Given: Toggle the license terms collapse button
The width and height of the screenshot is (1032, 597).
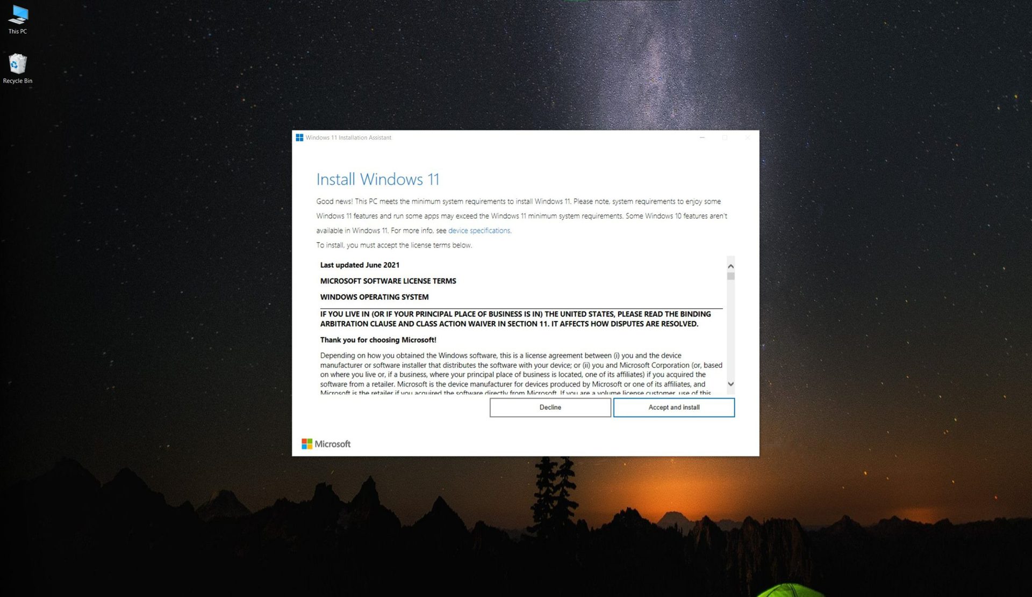Looking at the screenshot, I should (730, 266).
